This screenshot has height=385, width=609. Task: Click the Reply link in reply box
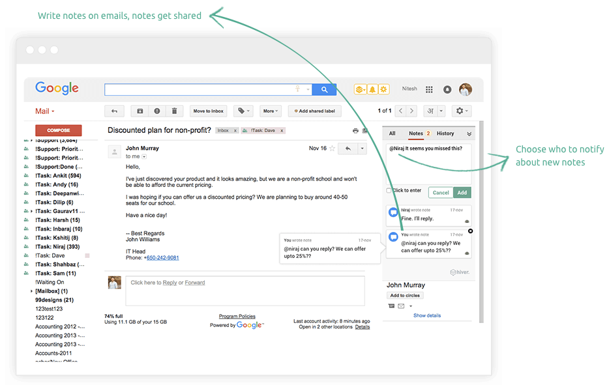[170, 283]
